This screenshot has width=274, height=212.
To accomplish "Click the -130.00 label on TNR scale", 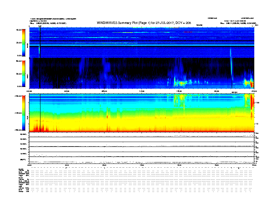I will 18,96.
